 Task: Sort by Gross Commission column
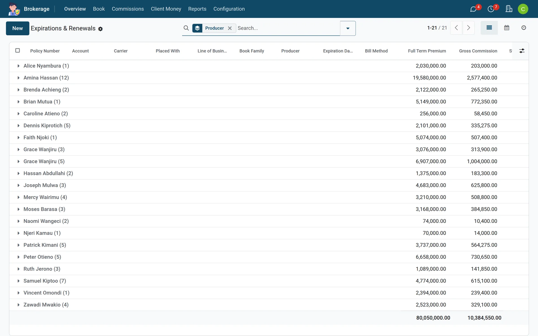click(478, 51)
